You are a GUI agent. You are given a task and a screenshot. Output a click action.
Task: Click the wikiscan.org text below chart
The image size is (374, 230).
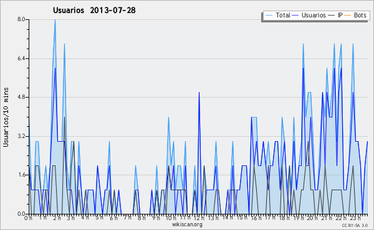pyautogui.click(x=187, y=224)
